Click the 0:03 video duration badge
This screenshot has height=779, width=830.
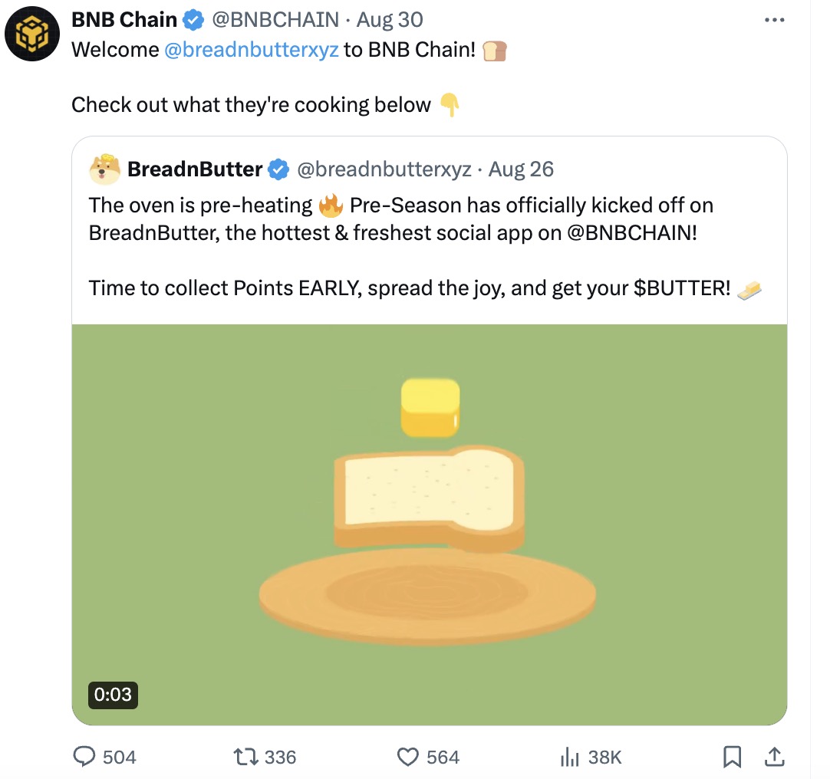click(x=113, y=695)
